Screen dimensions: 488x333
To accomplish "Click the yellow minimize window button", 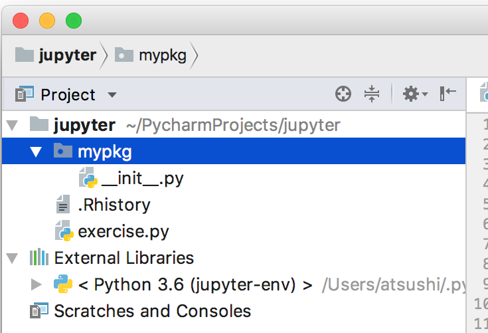I will [47, 21].
